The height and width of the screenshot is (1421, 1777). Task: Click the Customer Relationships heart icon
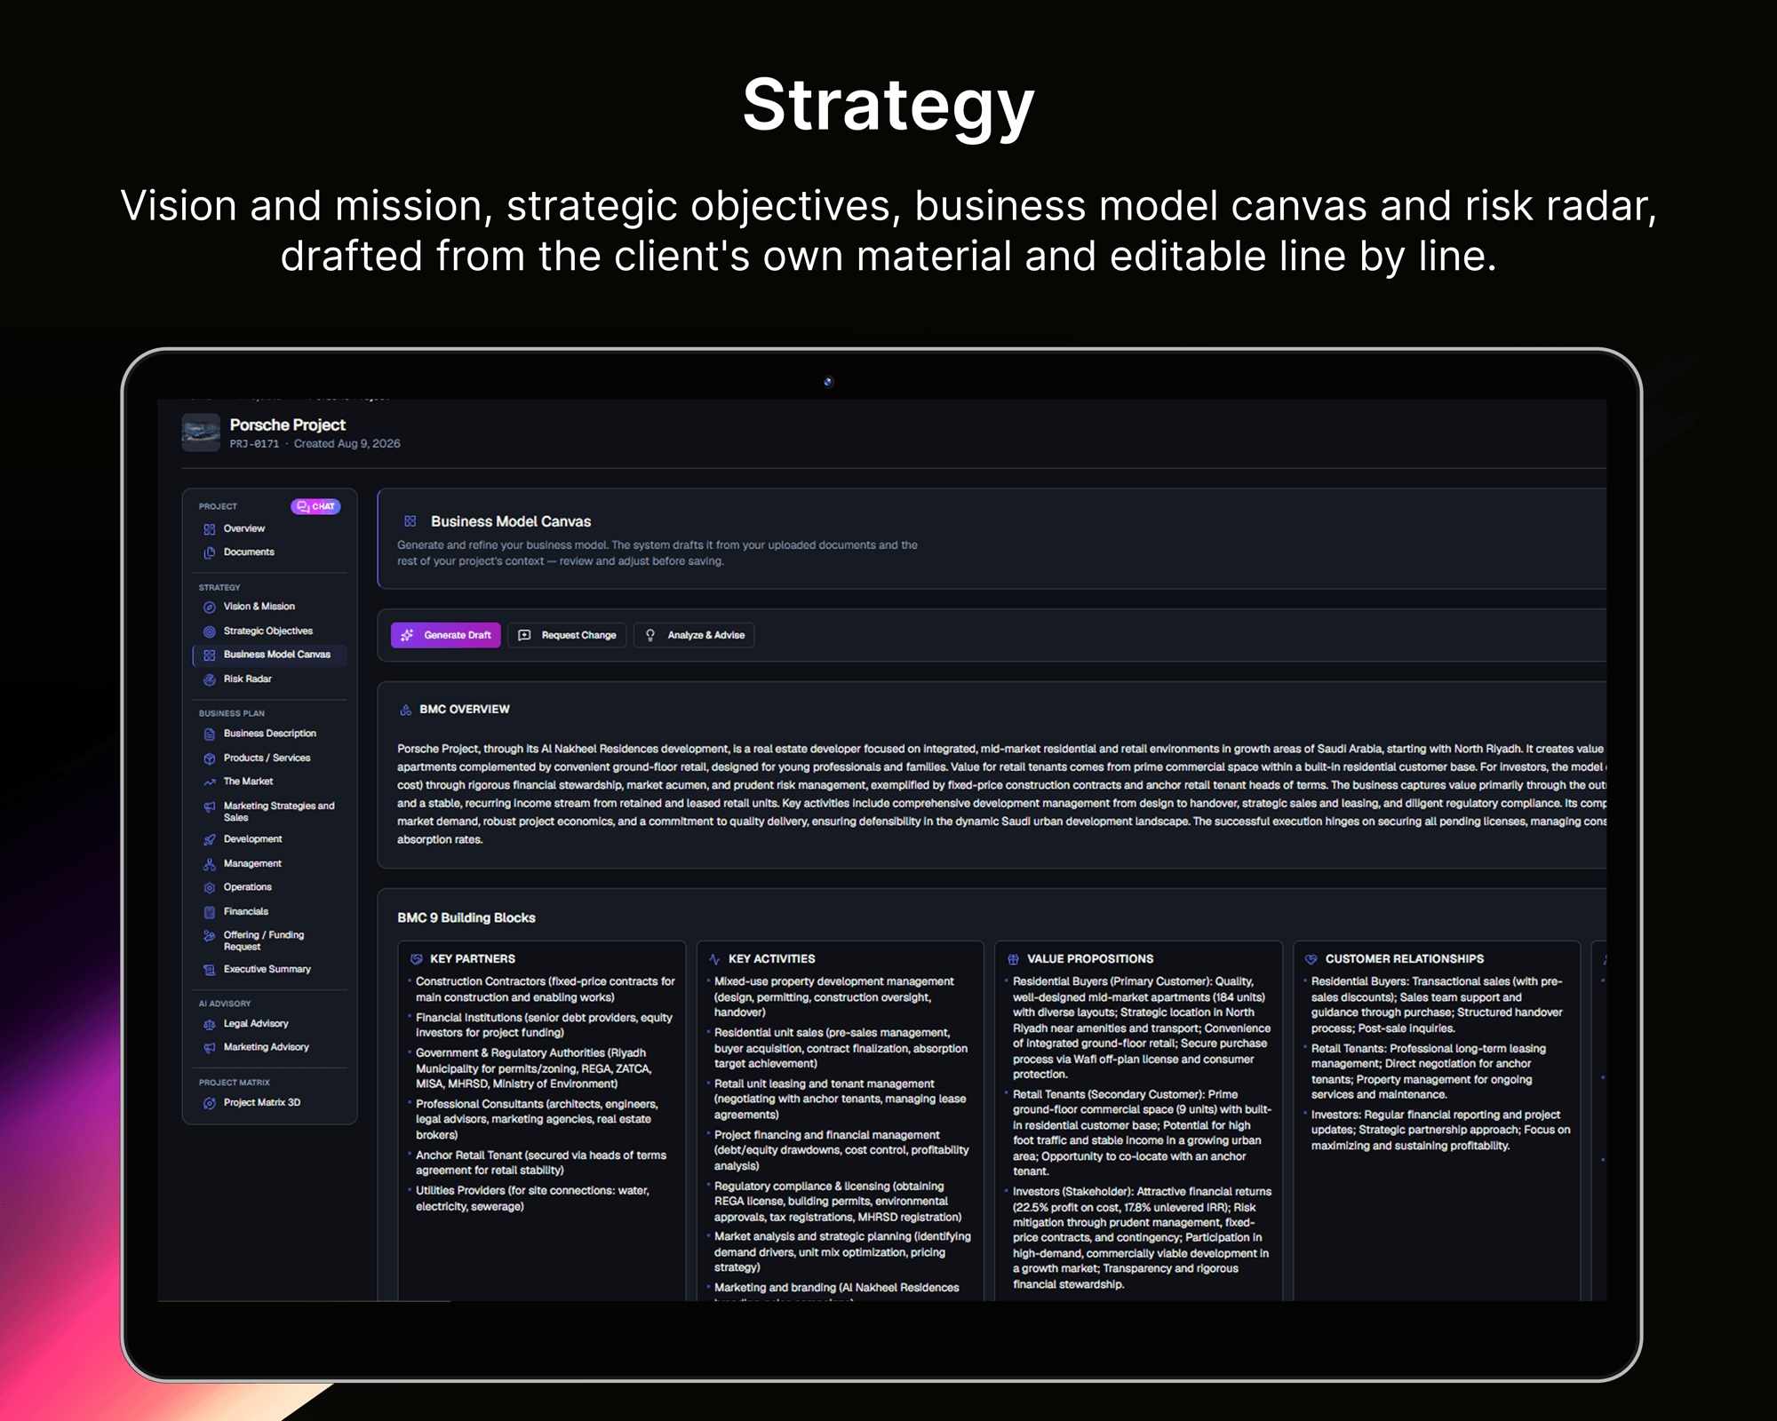click(x=1311, y=959)
